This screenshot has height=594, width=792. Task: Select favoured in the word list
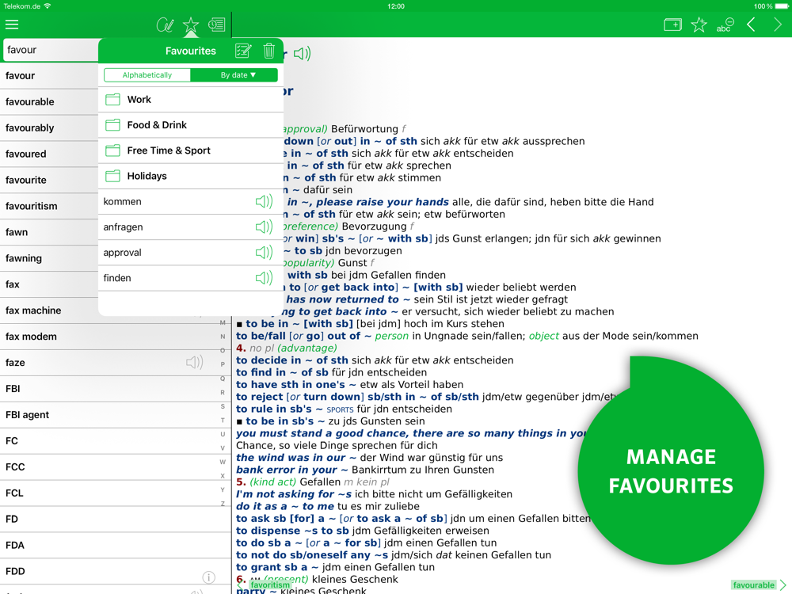tap(49, 154)
